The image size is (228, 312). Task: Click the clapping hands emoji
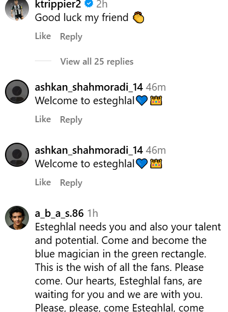pyautogui.click(x=138, y=18)
